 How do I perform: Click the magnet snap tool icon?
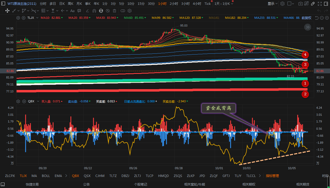[94, 11]
